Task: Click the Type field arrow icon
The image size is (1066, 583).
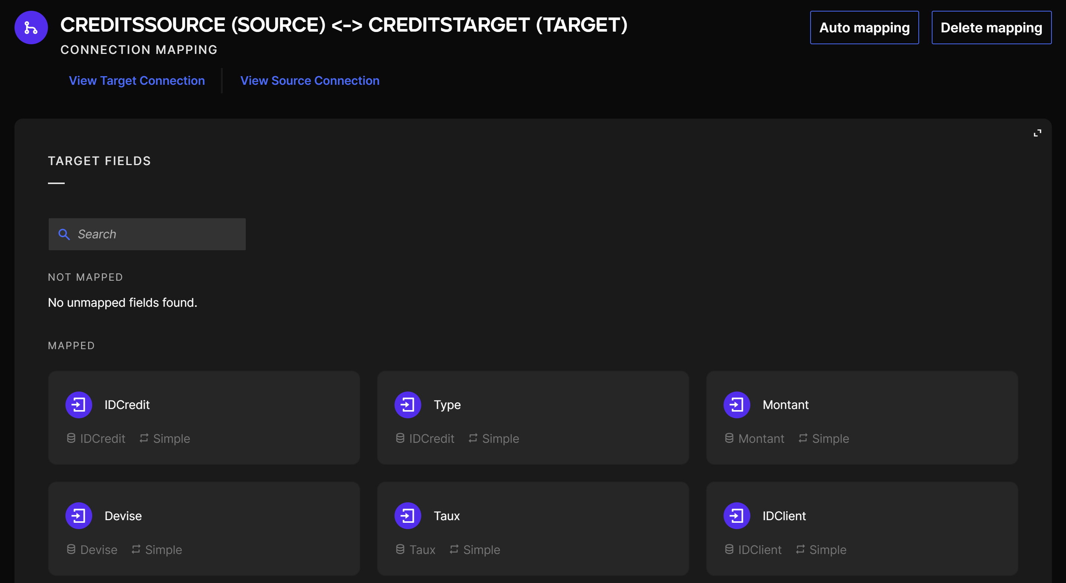Action: click(408, 405)
